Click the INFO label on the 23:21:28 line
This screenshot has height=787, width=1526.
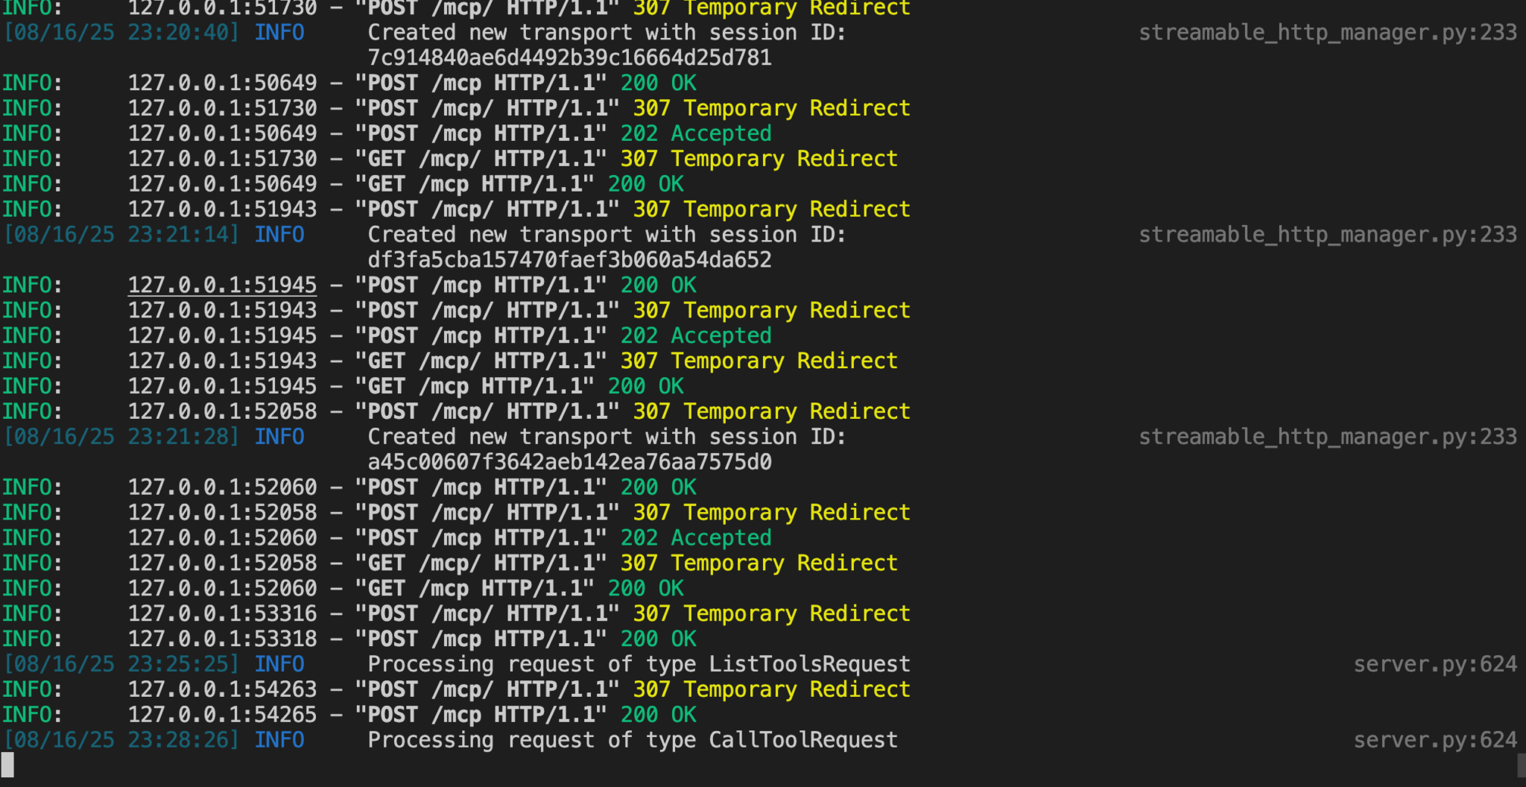(x=279, y=436)
